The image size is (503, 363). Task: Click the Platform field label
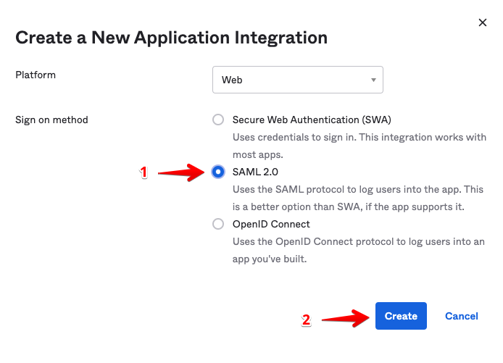pyautogui.click(x=36, y=75)
